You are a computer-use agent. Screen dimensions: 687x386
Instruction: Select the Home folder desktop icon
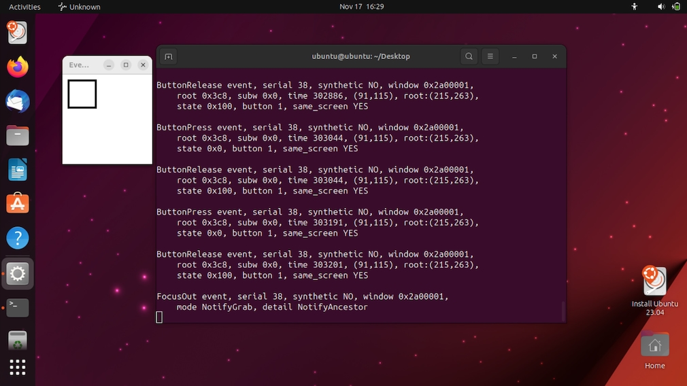(x=654, y=351)
